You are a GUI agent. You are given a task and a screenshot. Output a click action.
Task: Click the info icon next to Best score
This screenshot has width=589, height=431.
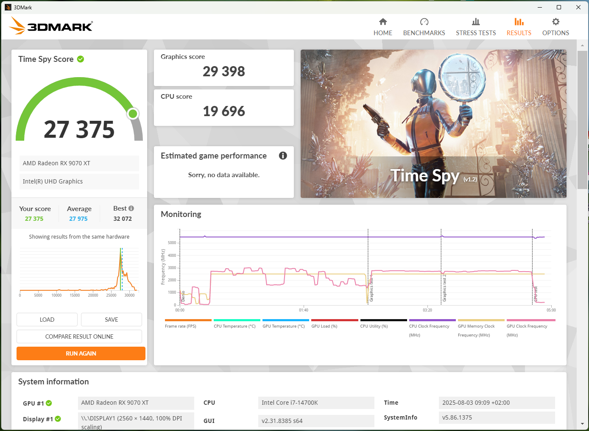click(131, 208)
